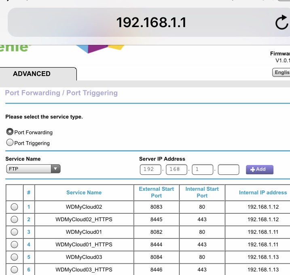Click row number 4 link
Image resolution: width=290 pixels, height=275 pixels.
click(29, 245)
